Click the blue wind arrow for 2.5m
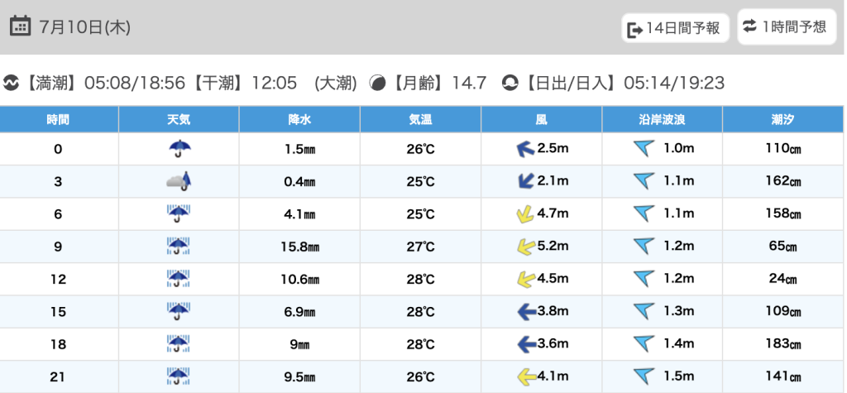The width and height of the screenshot is (847, 393). pyautogui.click(x=524, y=149)
